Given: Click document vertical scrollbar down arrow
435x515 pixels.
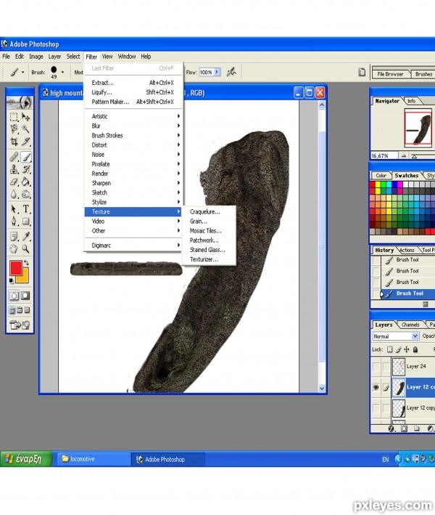Looking at the screenshot, I should pyautogui.click(x=322, y=389).
